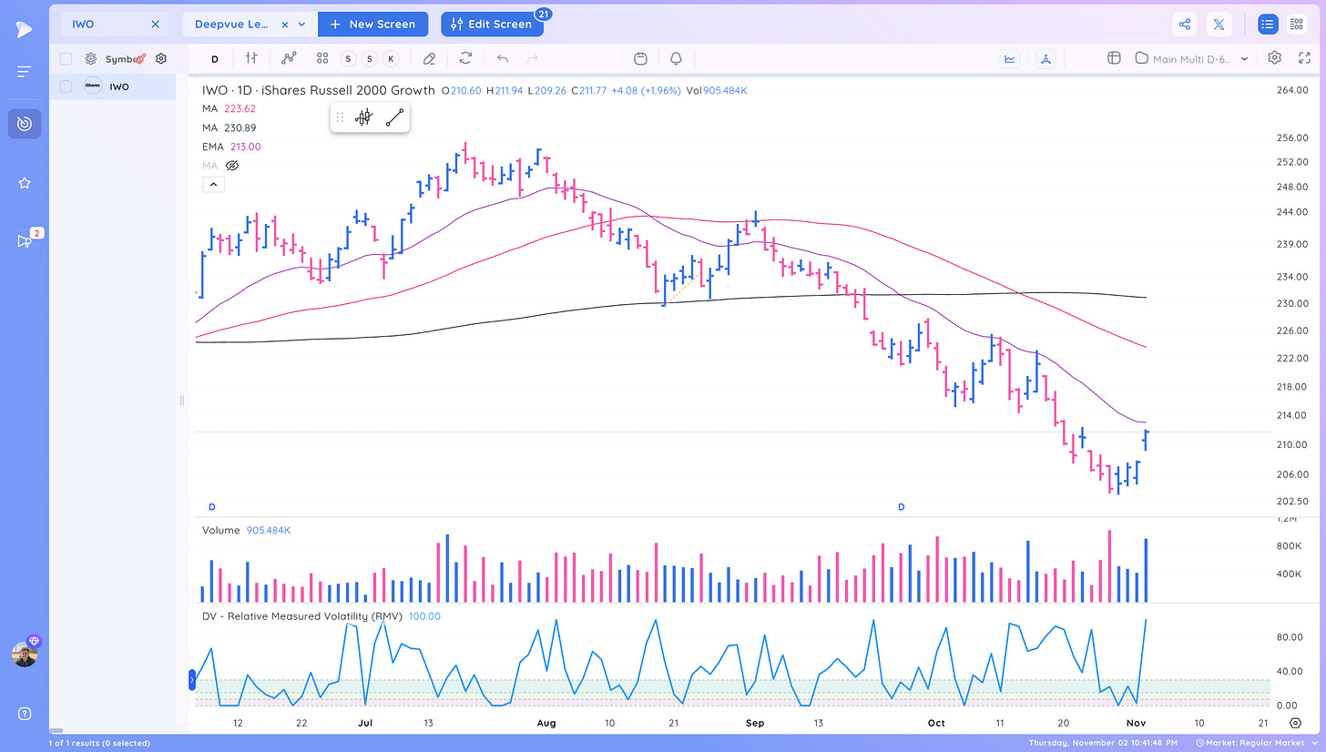Screen dimensions: 1326x752
Task: Click the refresh sync arrows icon
Action: tap(465, 58)
